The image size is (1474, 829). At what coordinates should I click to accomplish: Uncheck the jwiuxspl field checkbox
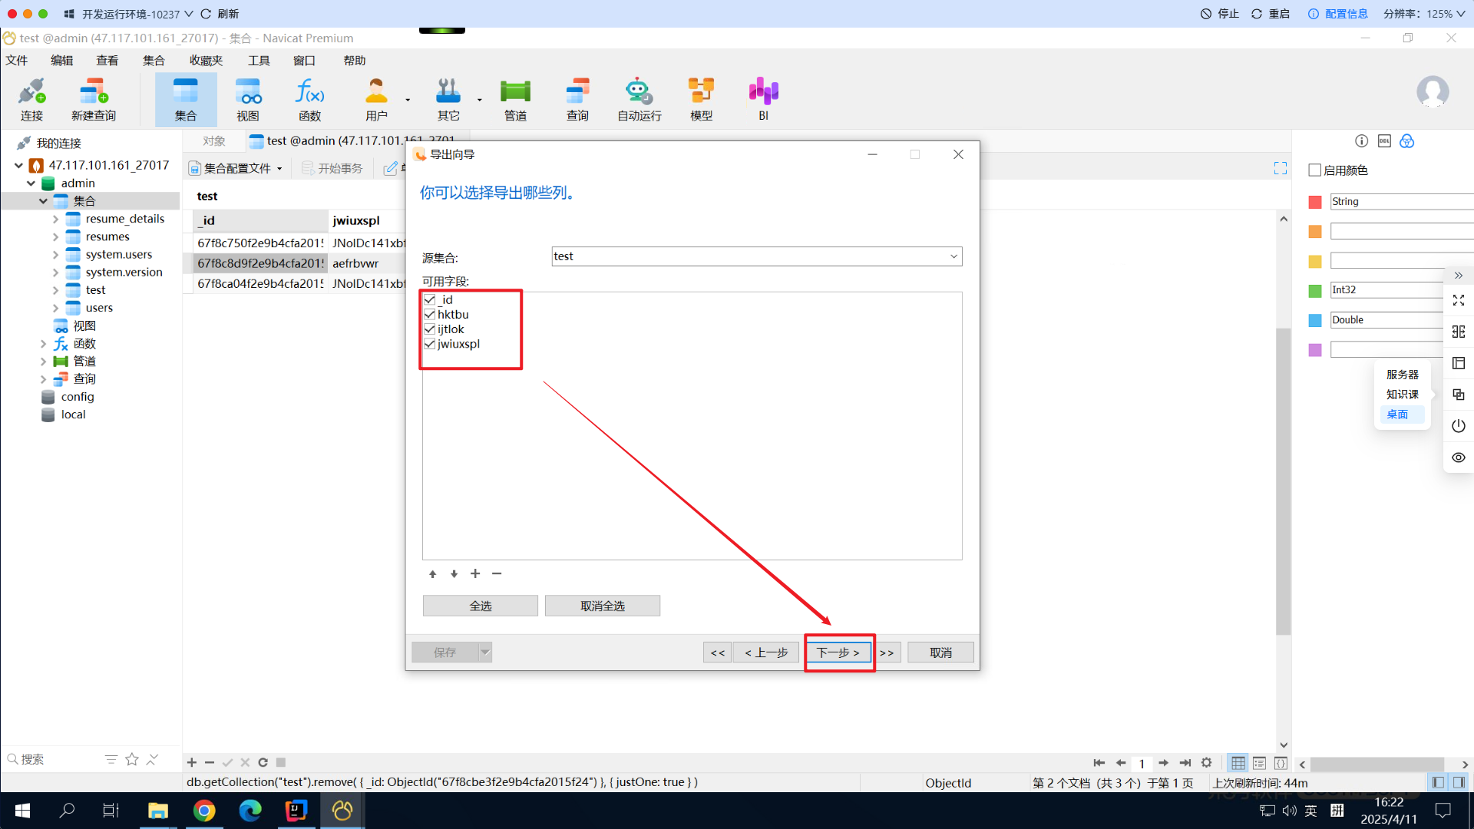[x=430, y=344]
